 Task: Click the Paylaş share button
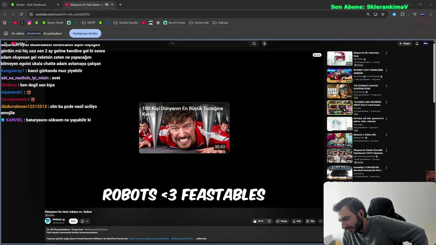point(282,221)
